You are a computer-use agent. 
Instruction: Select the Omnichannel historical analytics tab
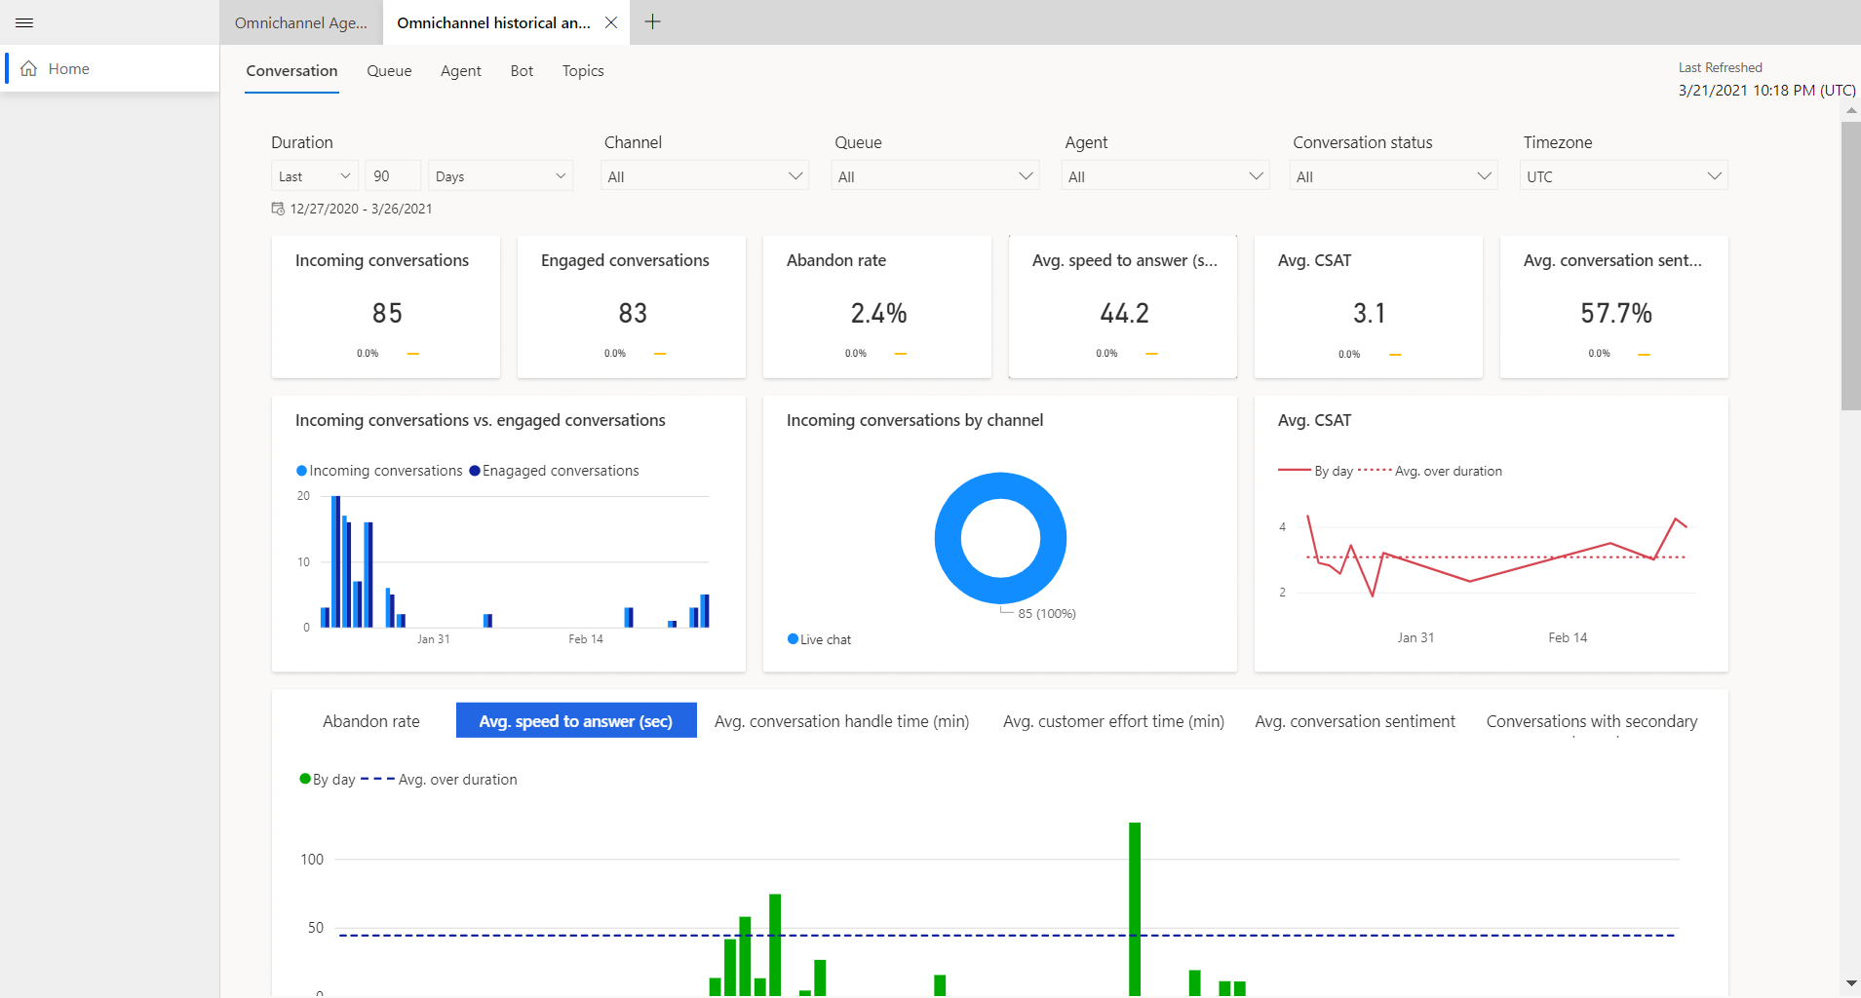click(493, 22)
